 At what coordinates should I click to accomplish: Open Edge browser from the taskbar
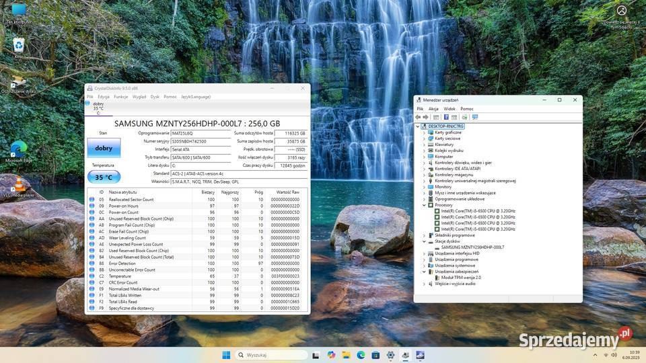(x=361, y=355)
